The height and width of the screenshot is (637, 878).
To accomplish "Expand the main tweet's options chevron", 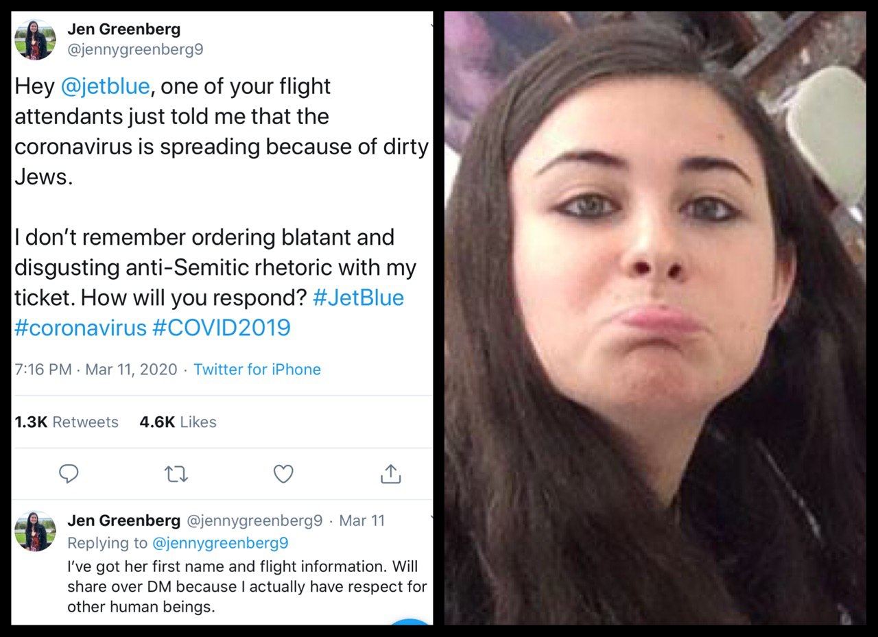I will (x=431, y=26).
